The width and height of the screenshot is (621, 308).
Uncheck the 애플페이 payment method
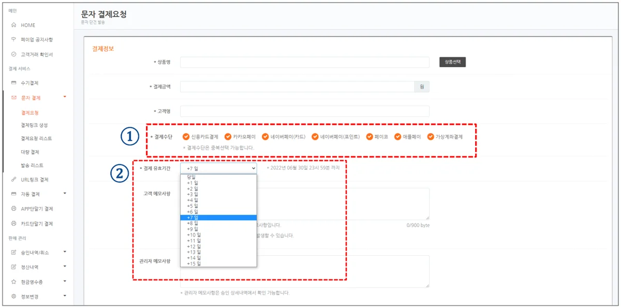point(398,137)
